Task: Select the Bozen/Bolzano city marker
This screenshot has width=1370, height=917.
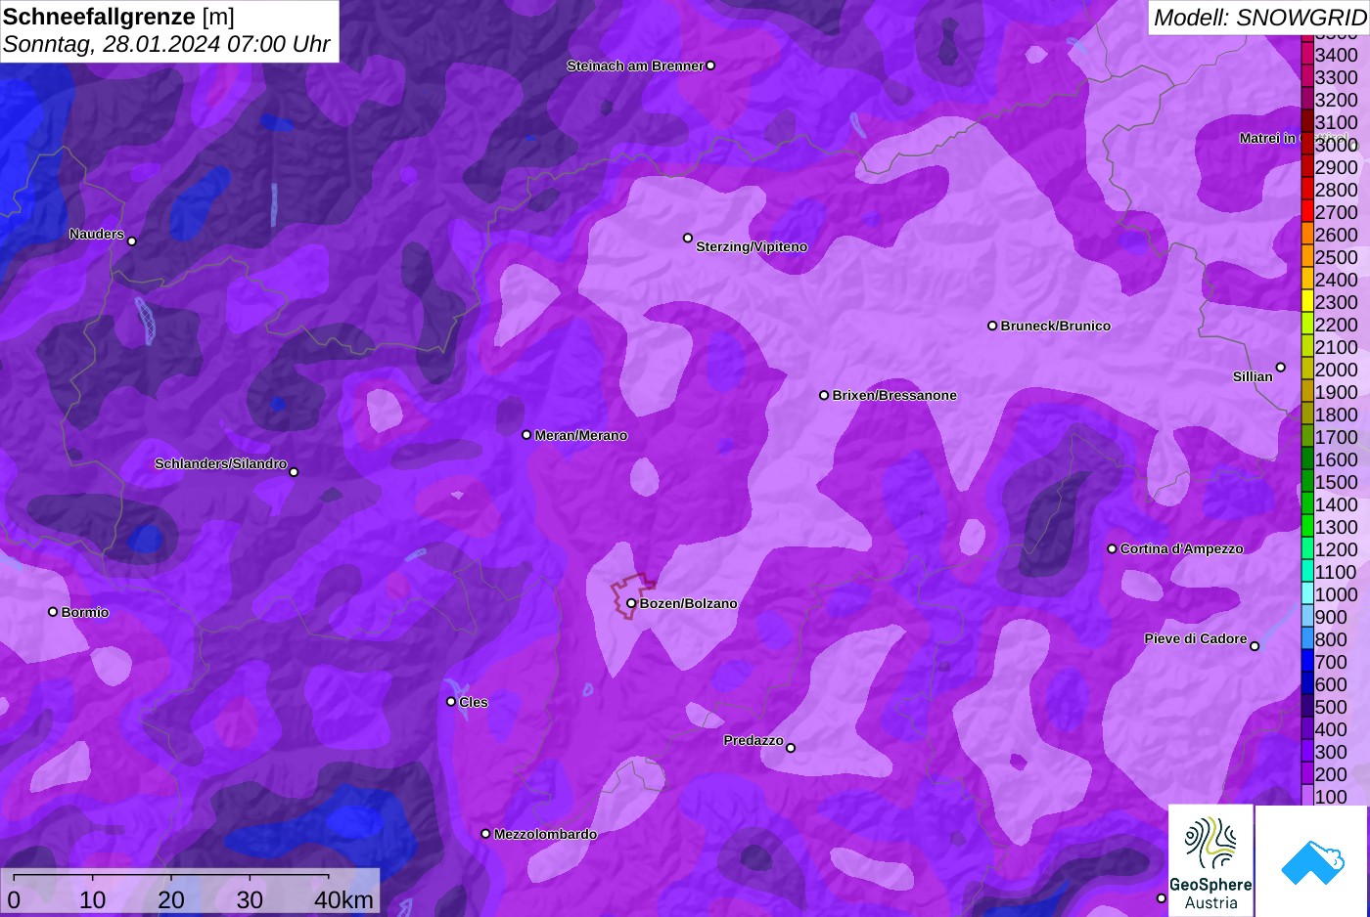Action: tap(632, 603)
